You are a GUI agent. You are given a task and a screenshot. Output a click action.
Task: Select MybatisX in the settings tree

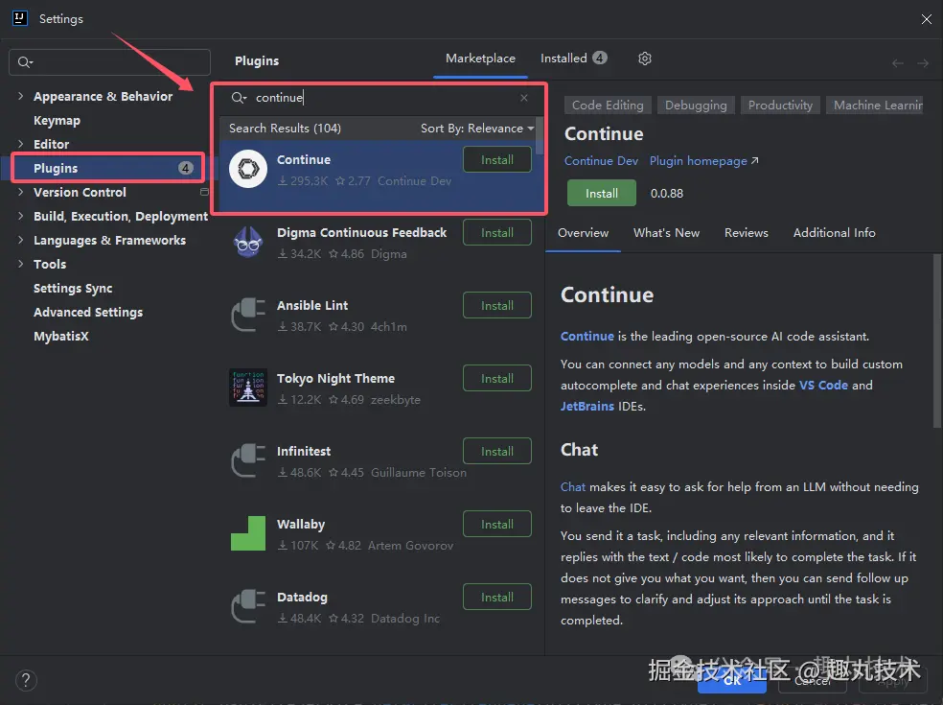coord(60,337)
